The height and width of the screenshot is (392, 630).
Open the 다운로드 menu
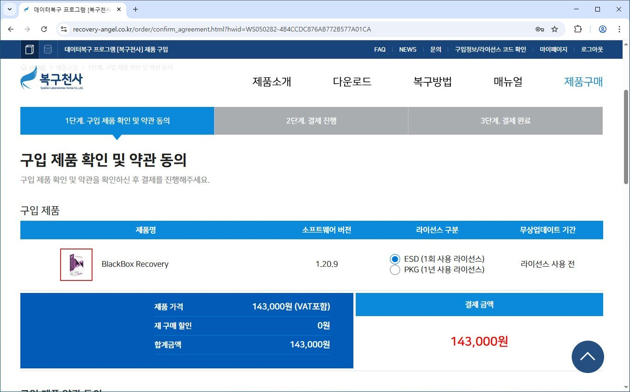[x=352, y=82]
